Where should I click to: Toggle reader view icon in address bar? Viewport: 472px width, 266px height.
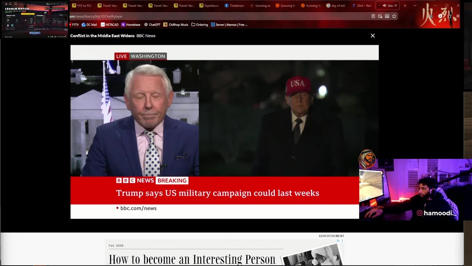point(373,16)
